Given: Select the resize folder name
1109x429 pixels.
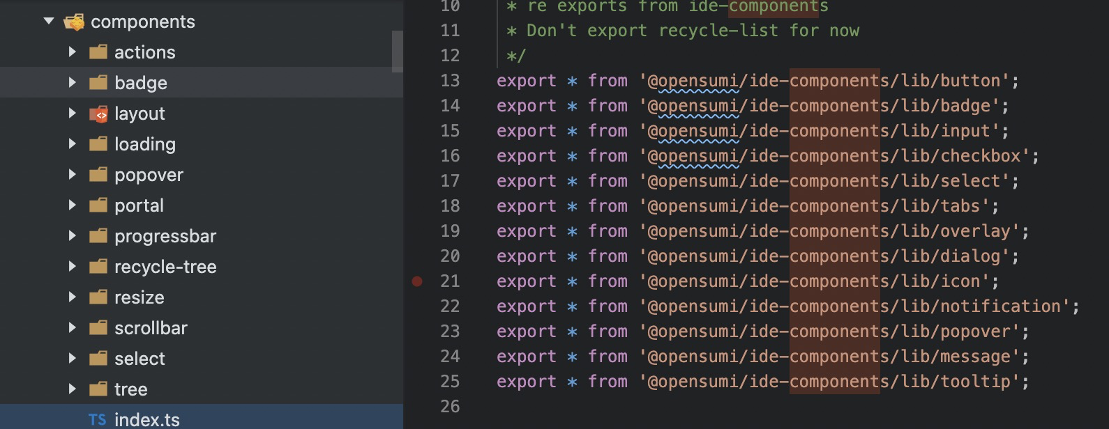Looking at the screenshot, I should (x=139, y=297).
